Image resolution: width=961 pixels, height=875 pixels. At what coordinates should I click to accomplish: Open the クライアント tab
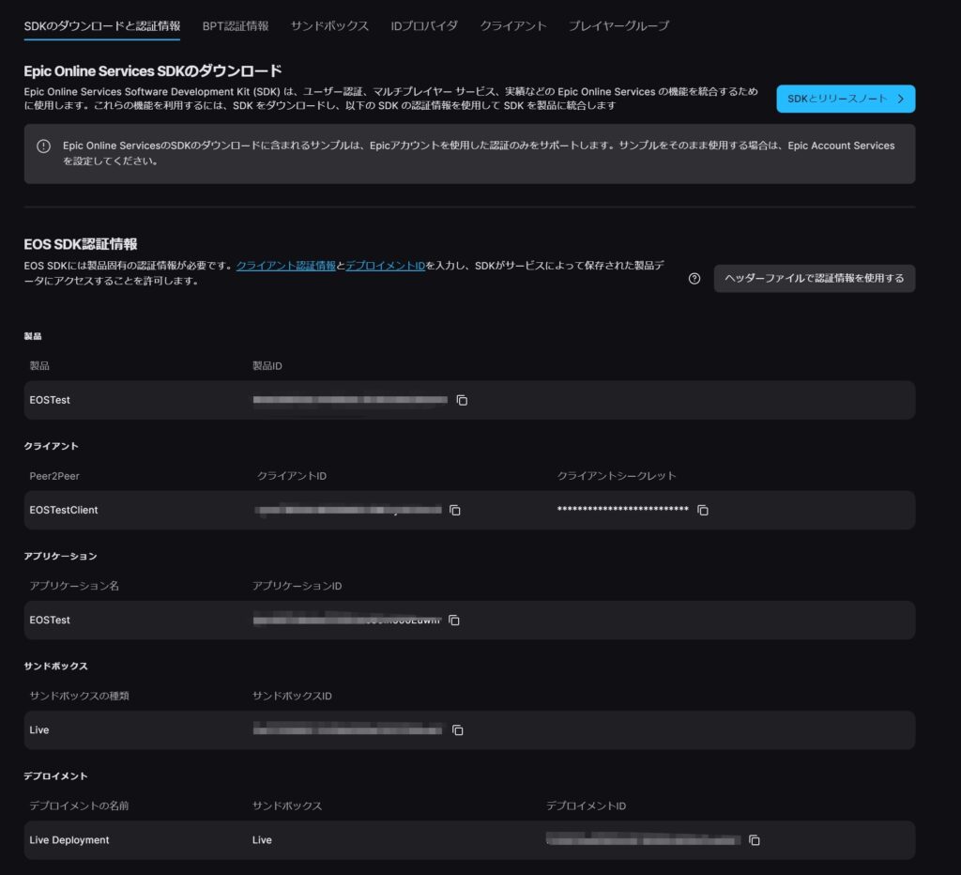coord(512,26)
